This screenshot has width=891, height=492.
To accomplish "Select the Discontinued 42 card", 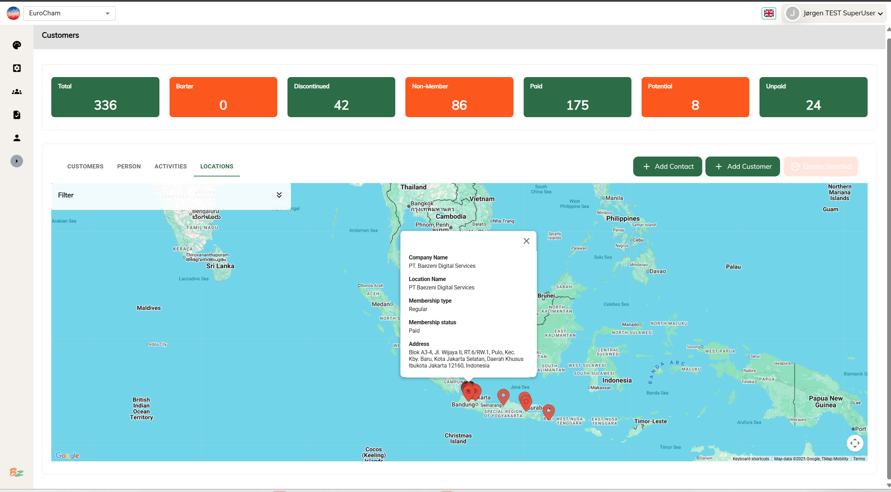I will pyautogui.click(x=341, y=97).
